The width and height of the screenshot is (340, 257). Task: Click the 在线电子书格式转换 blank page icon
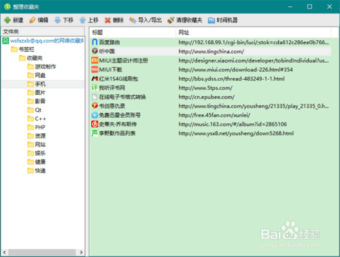95,97
